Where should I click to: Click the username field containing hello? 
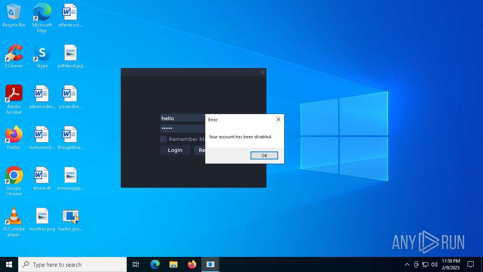(183, 118)
